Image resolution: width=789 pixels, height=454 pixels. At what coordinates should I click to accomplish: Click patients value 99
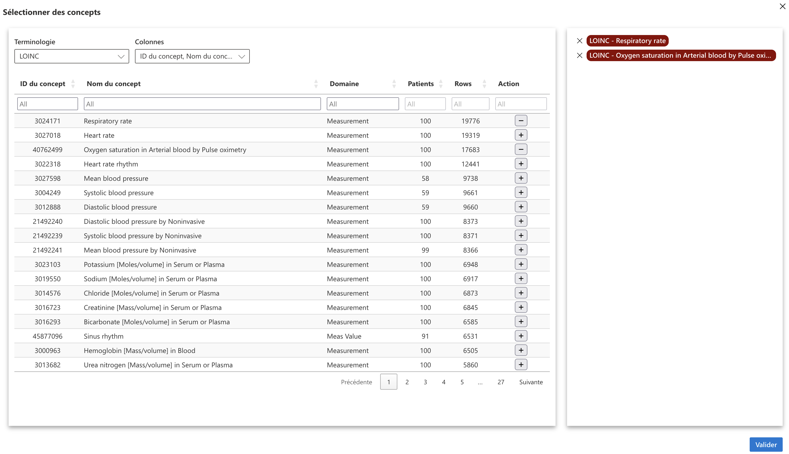coord(425,250)
